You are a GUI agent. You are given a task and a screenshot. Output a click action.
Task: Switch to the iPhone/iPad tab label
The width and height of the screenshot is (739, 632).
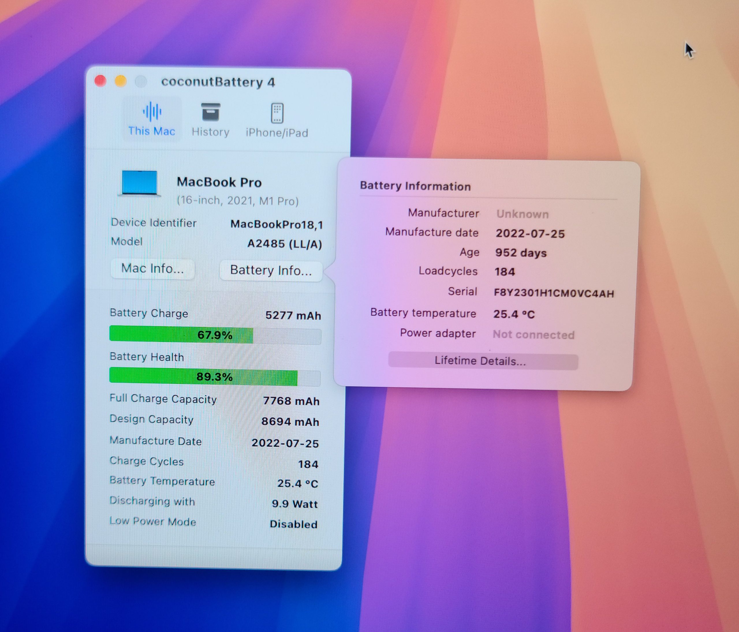click(x=277, y=133)
